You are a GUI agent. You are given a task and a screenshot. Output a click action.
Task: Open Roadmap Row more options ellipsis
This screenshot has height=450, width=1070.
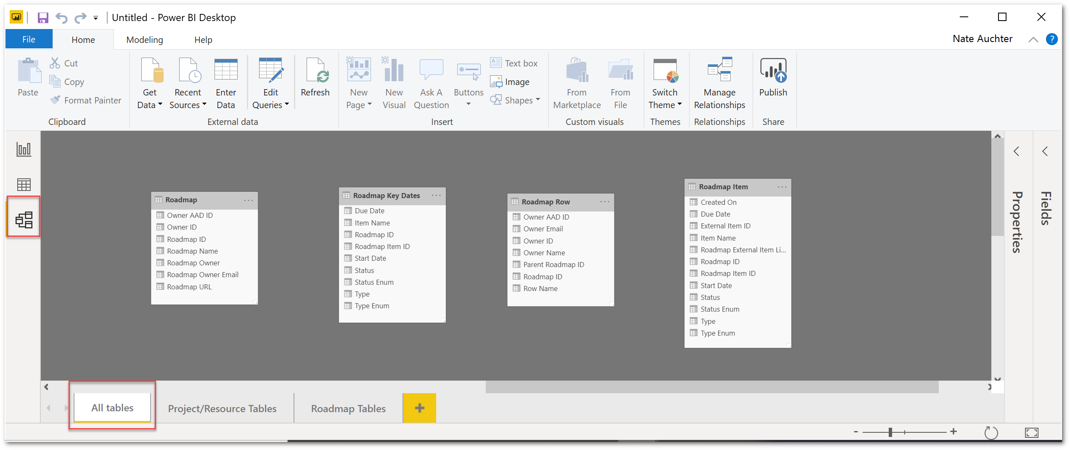pyautogui.click(x=605, y=202)
